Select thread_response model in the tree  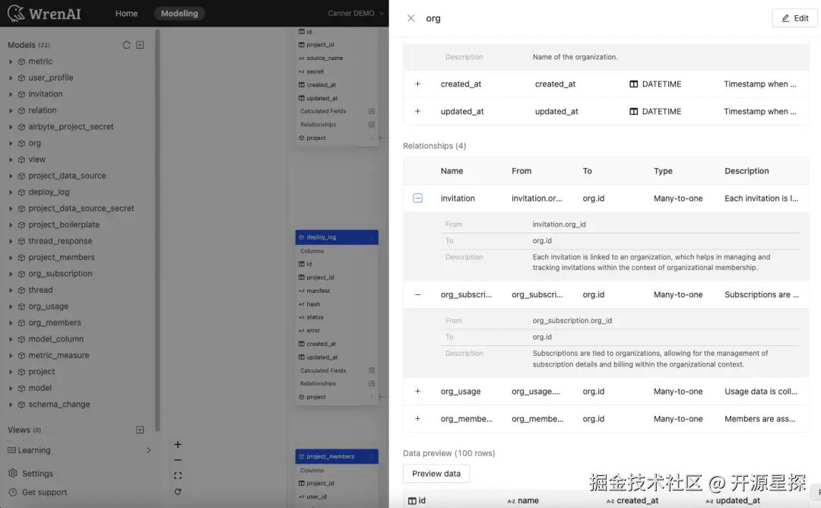pos(60,241)
